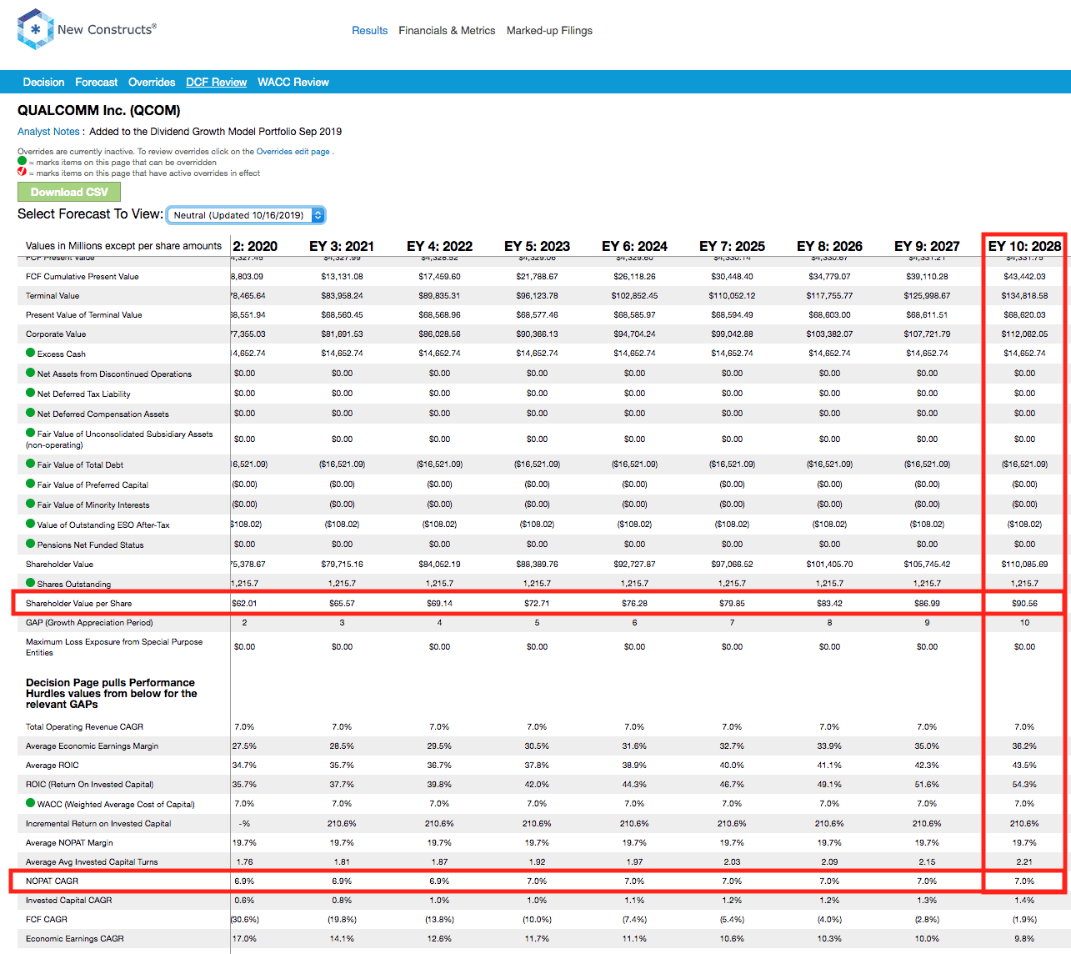Open the Results tab in top navigation
Image resolution: width=1071 pixels, height=954 pixels.
[x=369, y=30]
